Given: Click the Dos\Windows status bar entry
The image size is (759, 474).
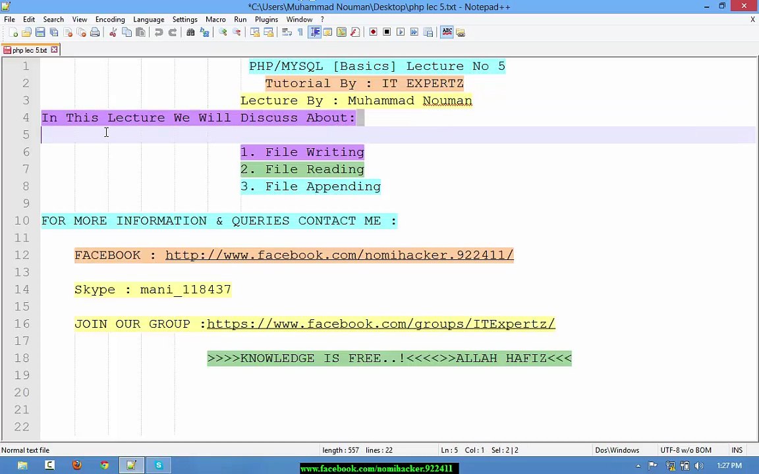Looking at the screenshot, I should 617,450.
